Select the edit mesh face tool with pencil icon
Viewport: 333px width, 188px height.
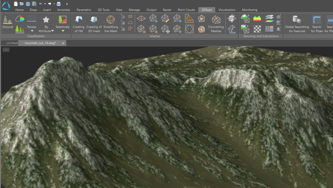[165, 18]
